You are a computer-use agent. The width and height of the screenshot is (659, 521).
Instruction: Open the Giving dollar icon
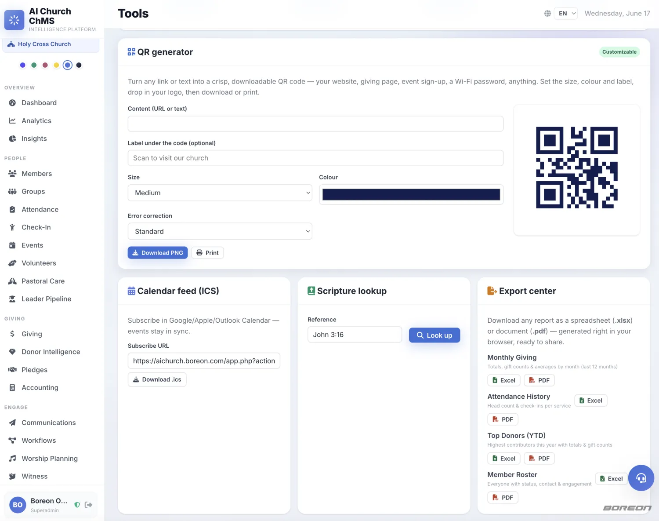(x=12, y=334)
